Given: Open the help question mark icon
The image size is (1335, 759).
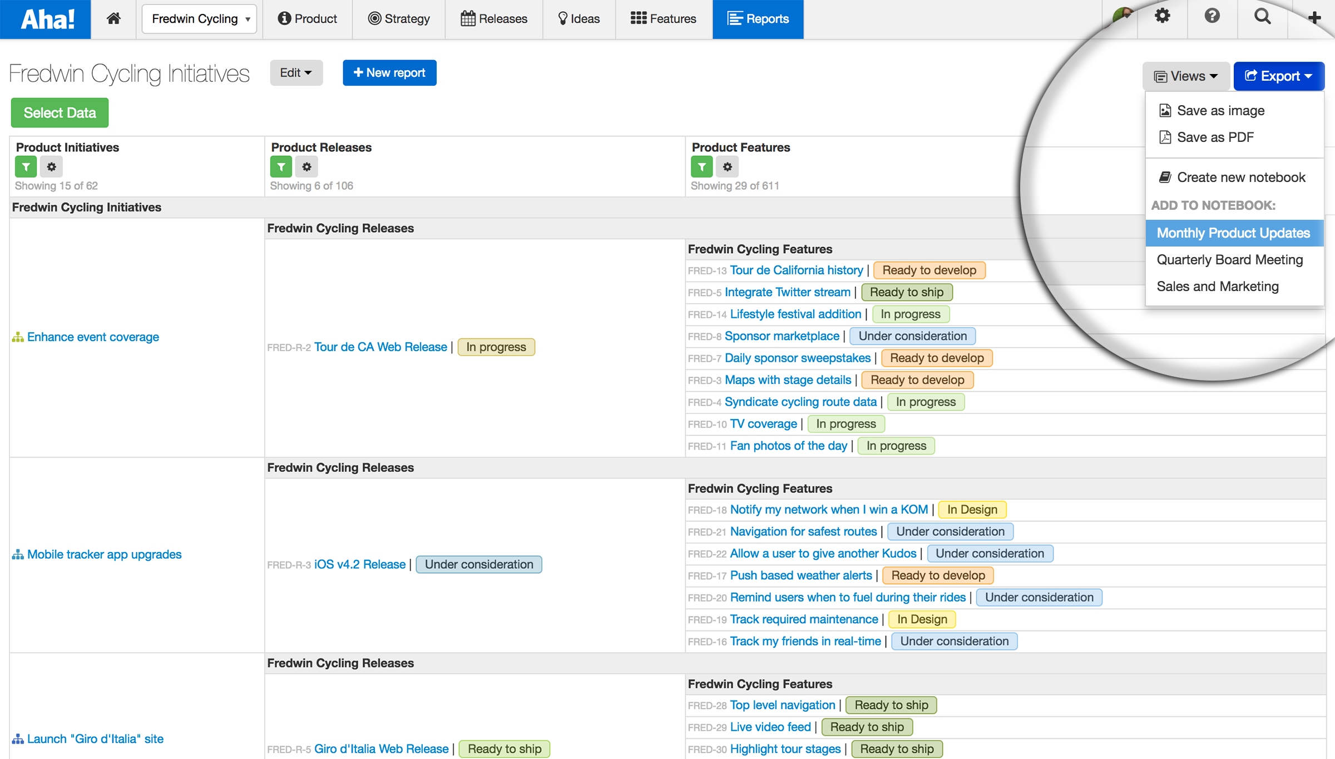Looking at the screenshot, I should click(1212, 16).
